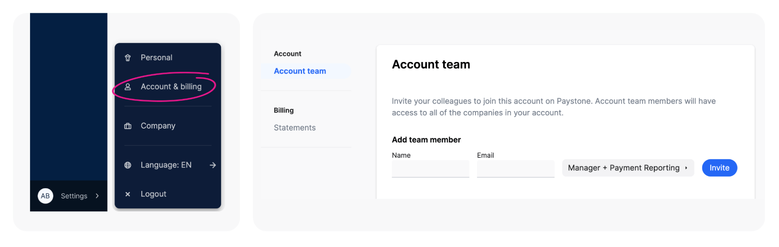Click inside the Email input field

pos(515,168)
